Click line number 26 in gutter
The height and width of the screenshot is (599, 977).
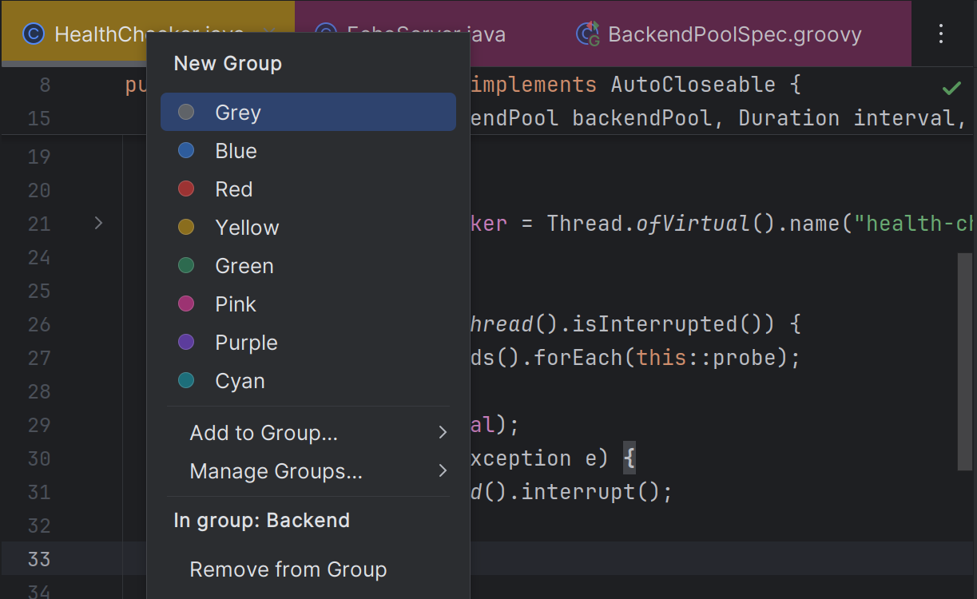pyautogui.click(x=39, y=324)
